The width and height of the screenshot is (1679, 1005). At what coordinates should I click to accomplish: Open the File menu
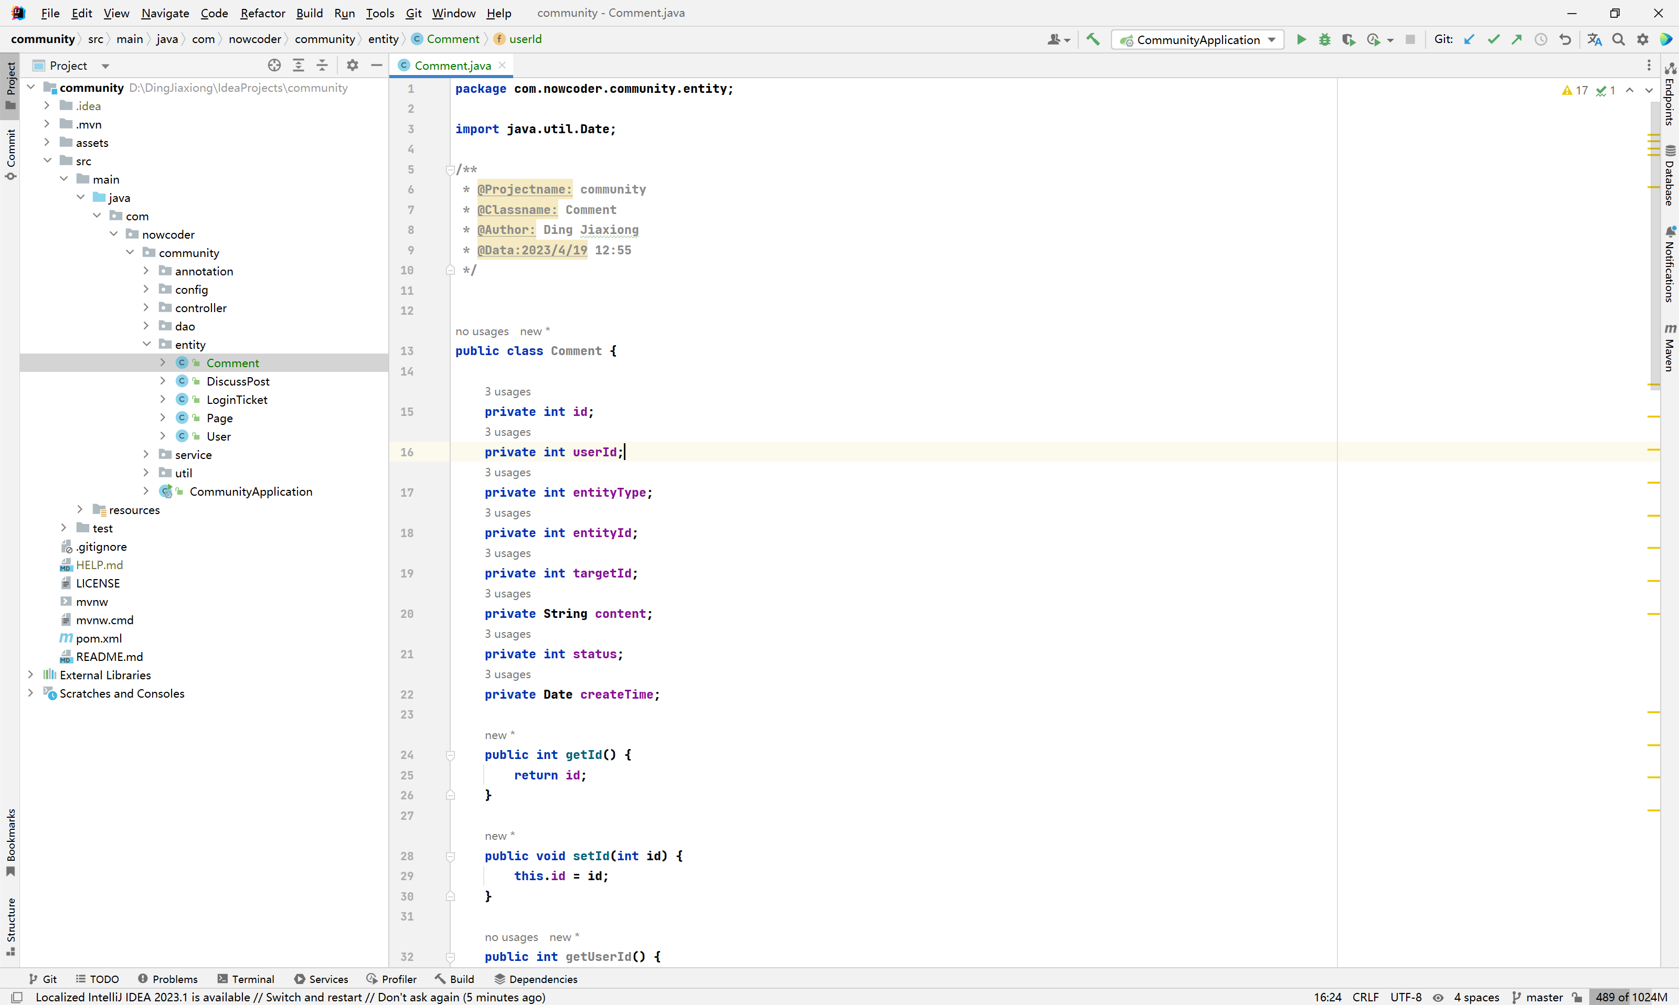click(50, 13)
